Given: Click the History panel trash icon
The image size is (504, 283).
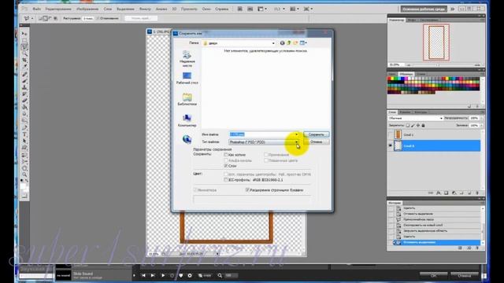Looking at the screenshot, I should (477, 248).
